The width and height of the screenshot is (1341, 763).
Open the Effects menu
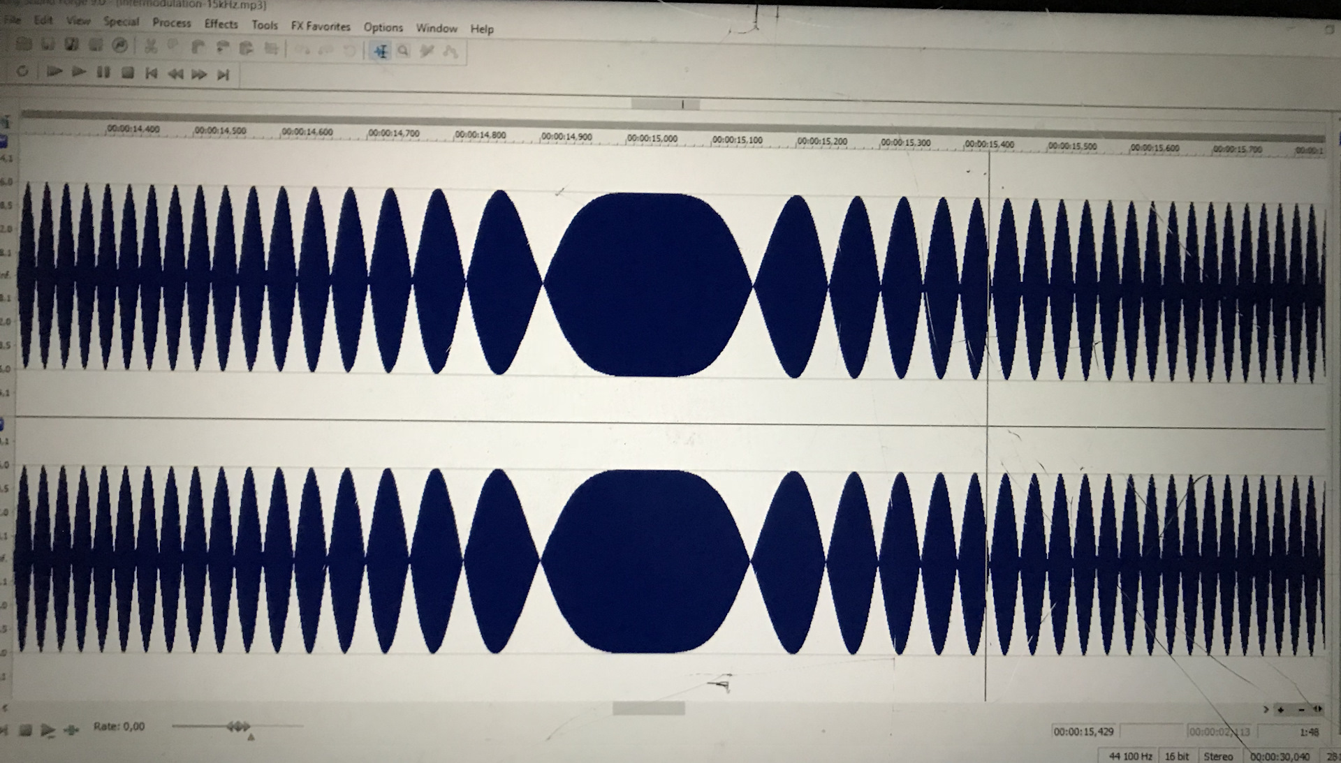point(221,24)
